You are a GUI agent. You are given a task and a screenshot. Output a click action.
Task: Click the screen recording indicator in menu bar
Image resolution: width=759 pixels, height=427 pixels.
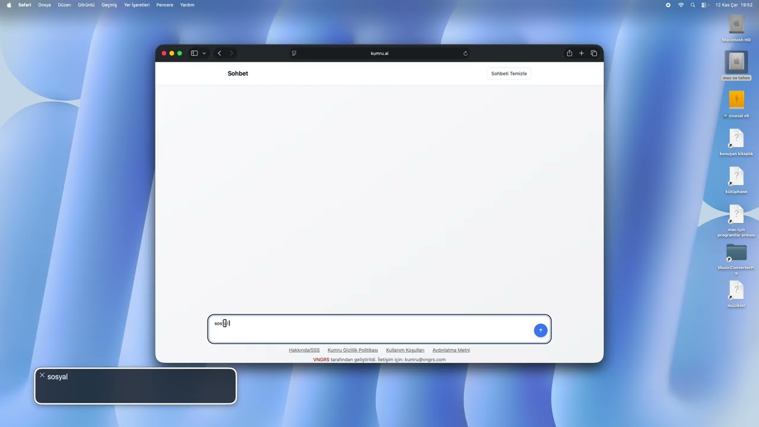point(668,5)
